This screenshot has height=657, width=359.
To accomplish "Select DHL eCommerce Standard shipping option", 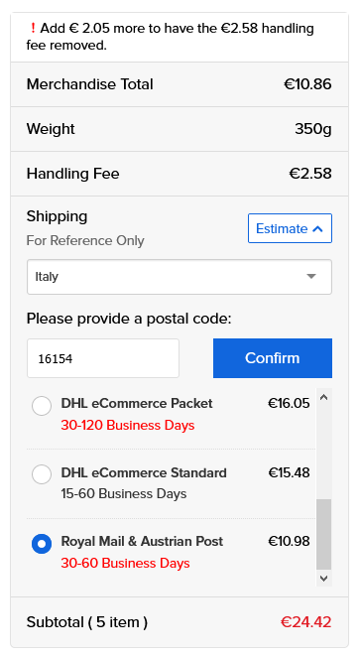I will pyautogui.click(x=42, y=474).
